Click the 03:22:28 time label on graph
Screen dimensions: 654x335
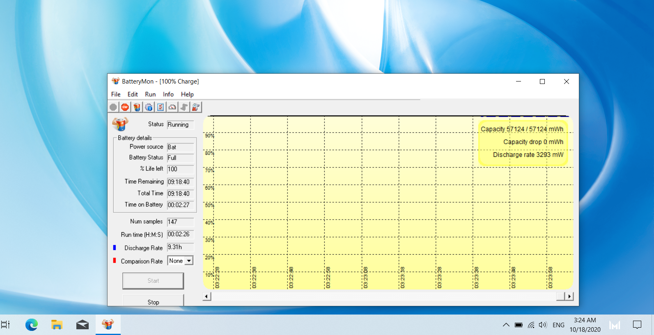click(x=217, y=278)
